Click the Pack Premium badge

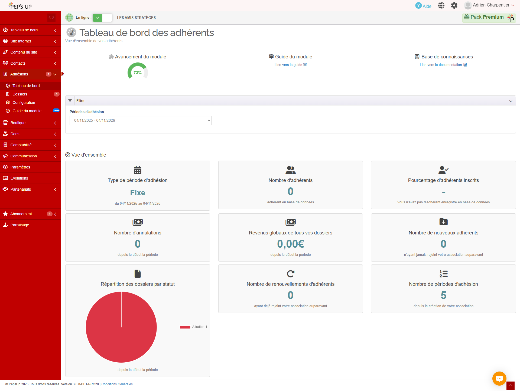pyautogui.click(x=489, y=18)
